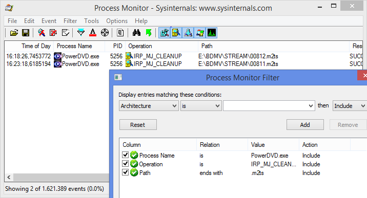
Task: Toggle the Show Network Activity icon
Action: 188,33
